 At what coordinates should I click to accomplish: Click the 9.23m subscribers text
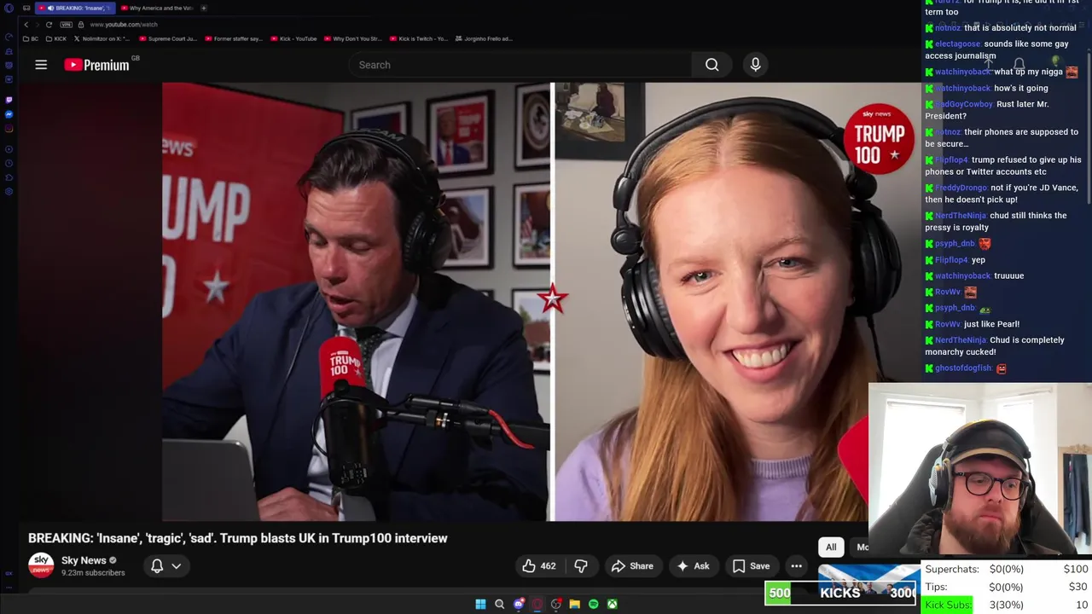pos(93,573)
